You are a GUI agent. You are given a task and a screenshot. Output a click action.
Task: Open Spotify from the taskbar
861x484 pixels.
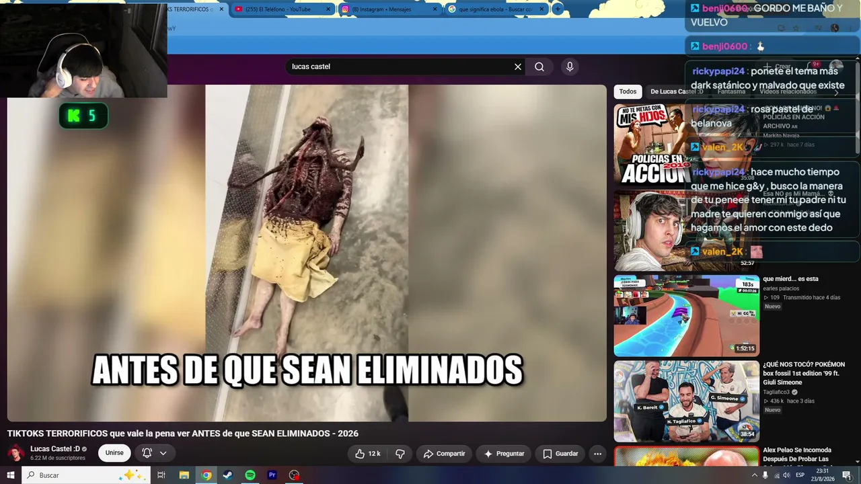click(x=250, y=475)
